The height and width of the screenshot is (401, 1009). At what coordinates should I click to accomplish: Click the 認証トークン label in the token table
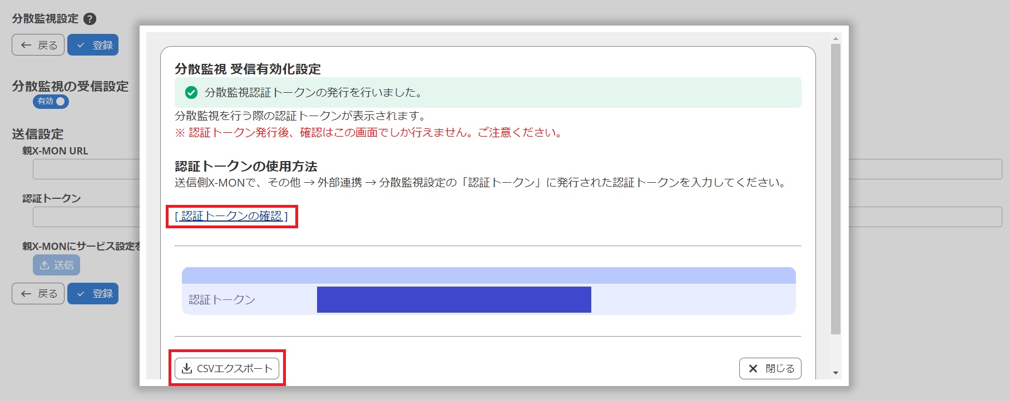(x=222, y=300)
